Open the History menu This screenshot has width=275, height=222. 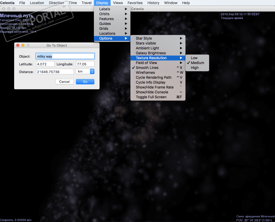[x=153, y=3]
